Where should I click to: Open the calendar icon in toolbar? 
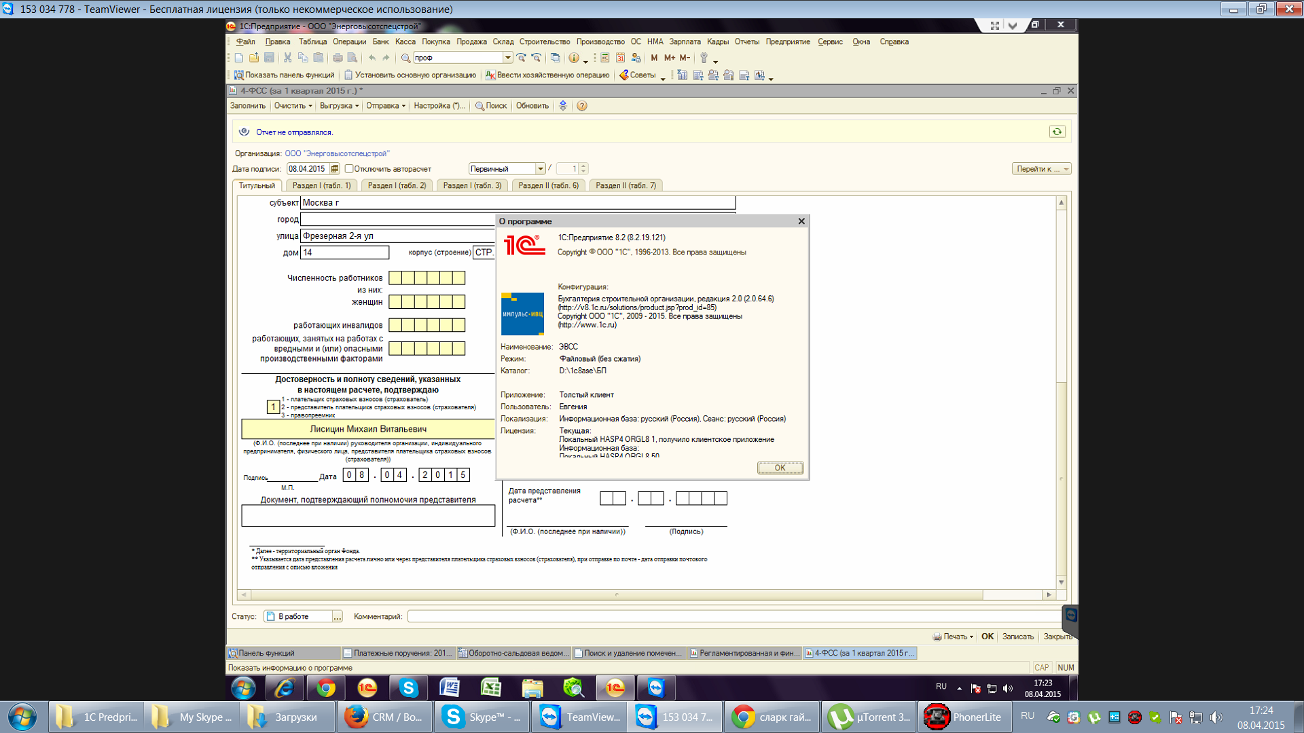click(x=620, y=58)
